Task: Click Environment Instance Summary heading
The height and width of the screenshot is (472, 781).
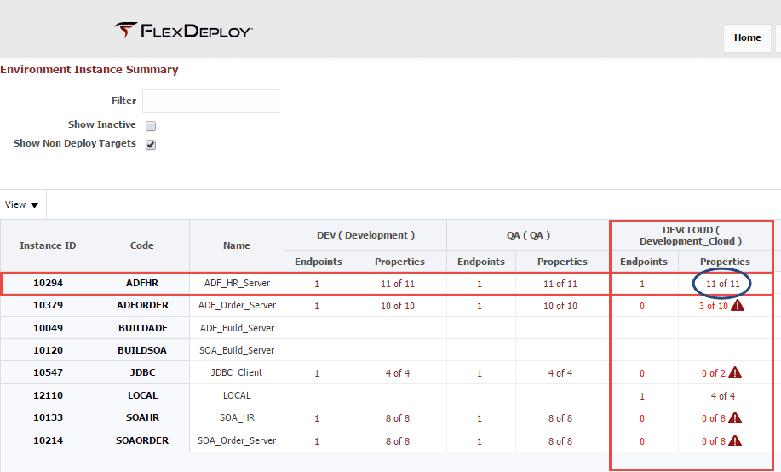Action: [89, 69]
